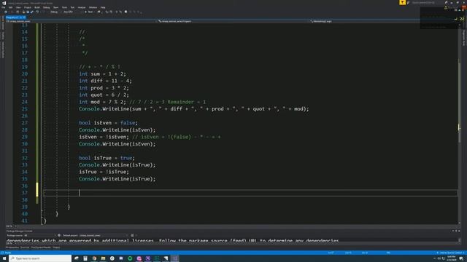Open the Window menu
This screenshot has height=262, width=467.
pyautogui.click(x=93, y=7)
